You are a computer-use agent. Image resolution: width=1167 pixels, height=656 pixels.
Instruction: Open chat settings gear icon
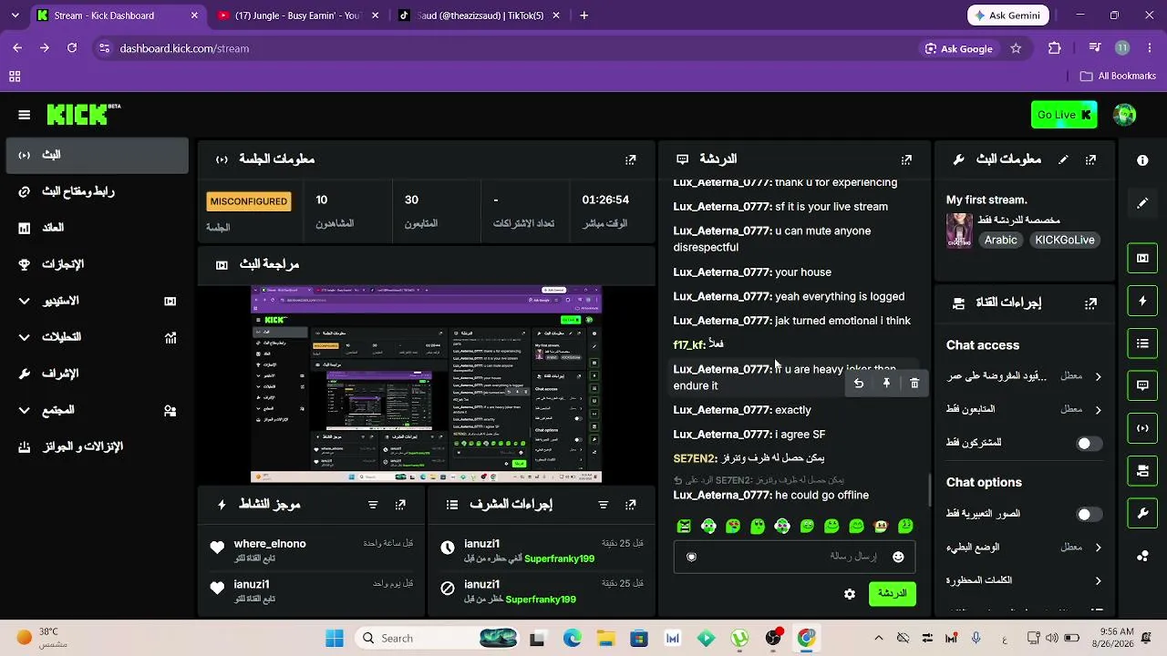850,594
